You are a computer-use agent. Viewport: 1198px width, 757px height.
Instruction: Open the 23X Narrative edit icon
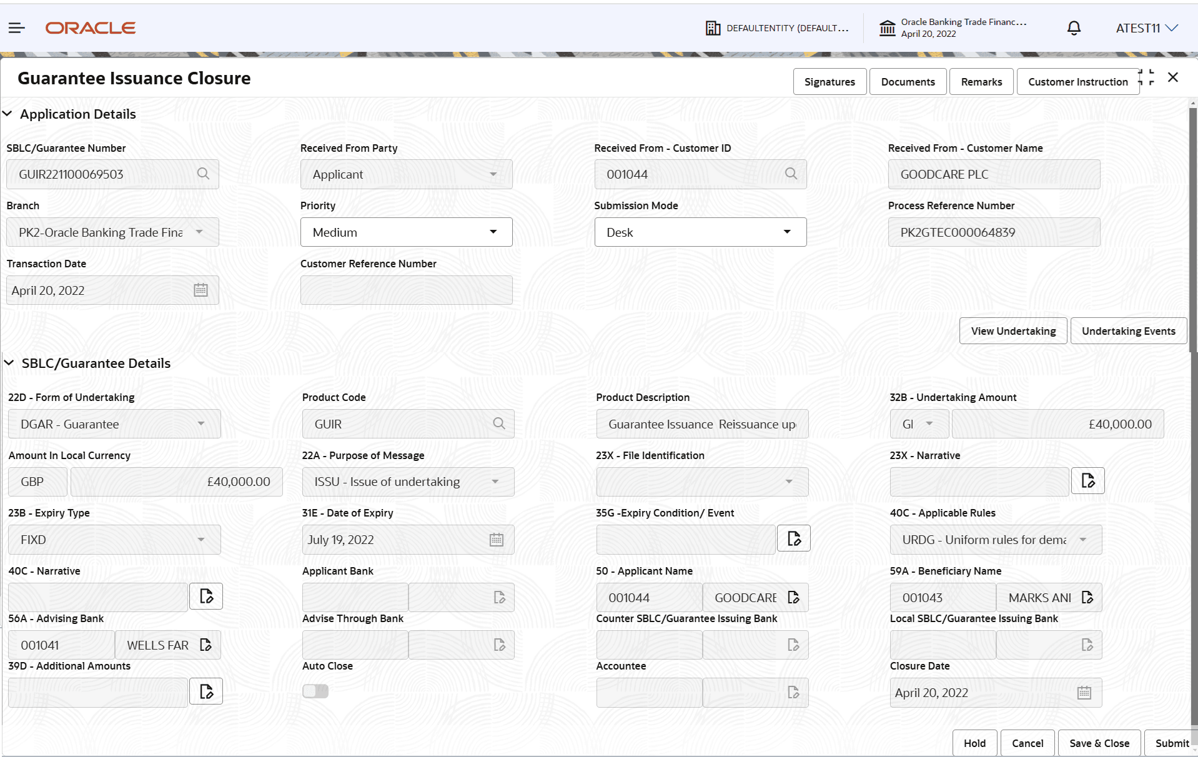tap(1087, 481)
